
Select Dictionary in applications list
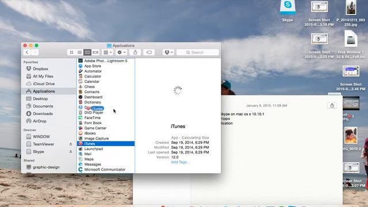point(106,102)
